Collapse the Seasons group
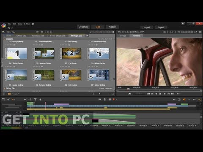The width and height of the screenshot is (203, 152). point(5,39)
